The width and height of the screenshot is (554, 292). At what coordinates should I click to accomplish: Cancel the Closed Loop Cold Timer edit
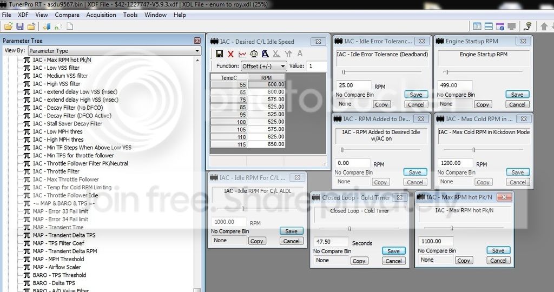tap(393, 261)
